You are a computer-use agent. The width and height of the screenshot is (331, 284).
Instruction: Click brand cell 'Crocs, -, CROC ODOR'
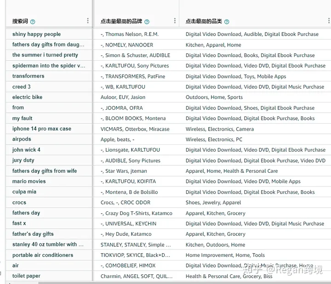[x=126, y=203]
